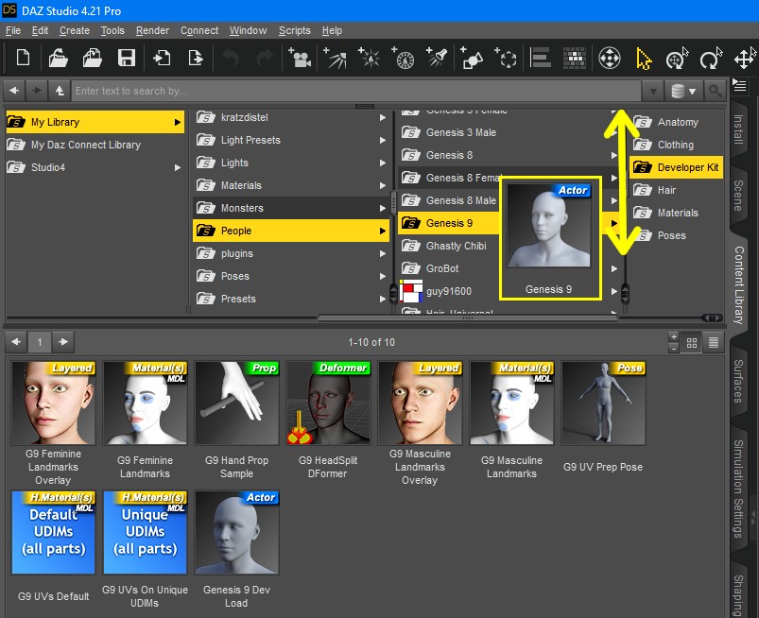
Task: Activate the yellow Node Selection arrow tool
Action: [x=644, y=59]
